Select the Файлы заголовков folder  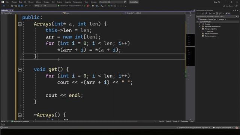pyautogui.click(x=211, y=34)
